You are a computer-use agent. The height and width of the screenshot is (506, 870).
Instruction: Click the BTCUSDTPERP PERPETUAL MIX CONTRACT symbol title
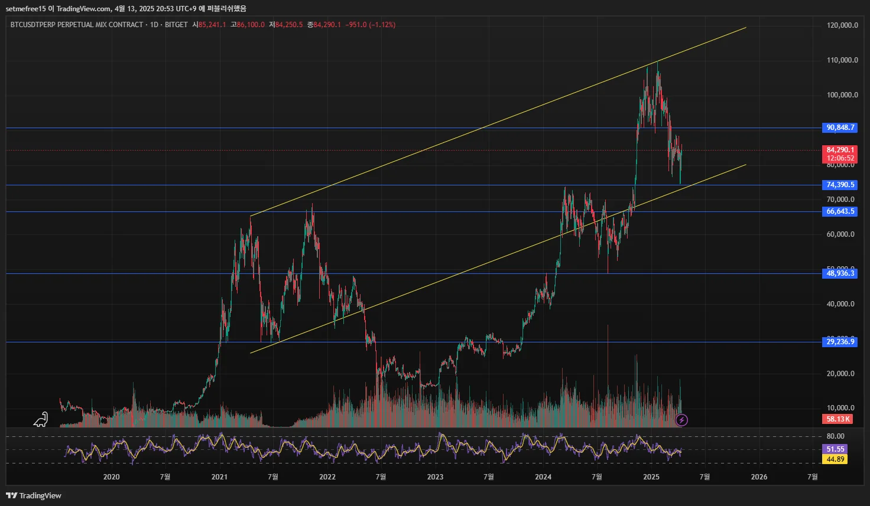[77, 25]
